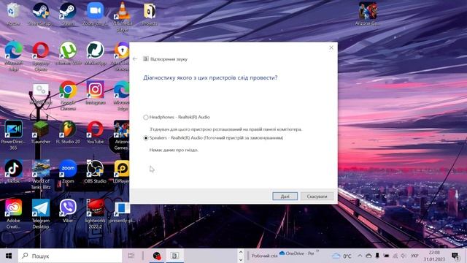Open VLC media player desktop icon
Image resolution: width=467 pixels, height=263 pixels.
click(x=122, y=16)
